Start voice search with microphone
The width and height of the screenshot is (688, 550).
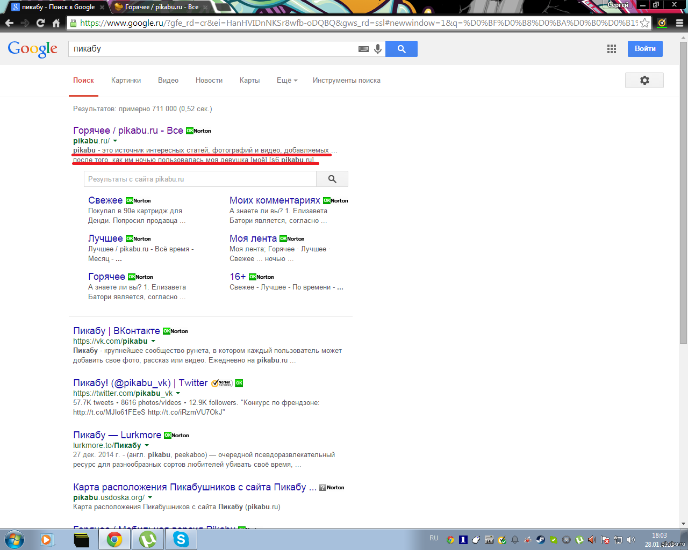378,49
